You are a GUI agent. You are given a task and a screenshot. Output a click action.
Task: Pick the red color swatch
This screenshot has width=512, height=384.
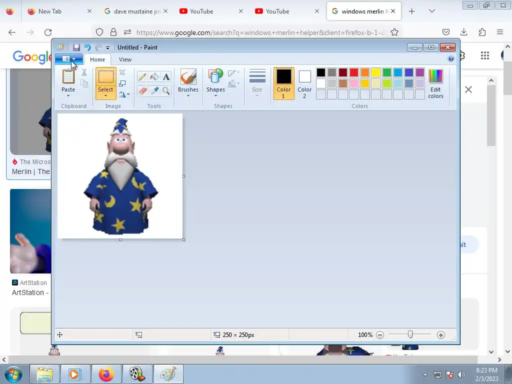[354, 72]
